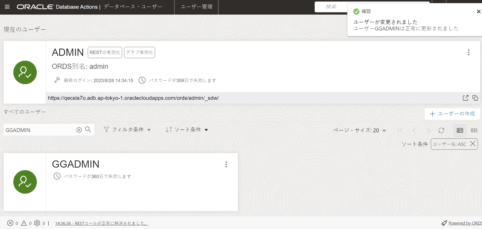The width and height of the screenshot is (482, 229).
Task: Expand ソート条件 dropdown
Action: pos(187,130)
